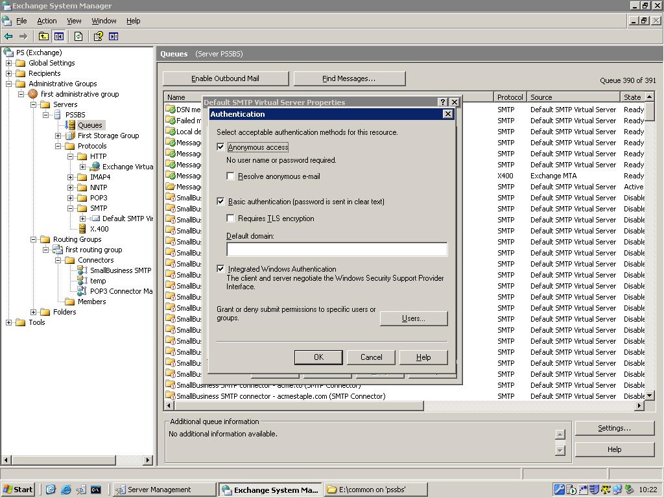Screen dimensions: 664x498
Task: Toggle the Anonymous access checkbox
Action: 220,147
